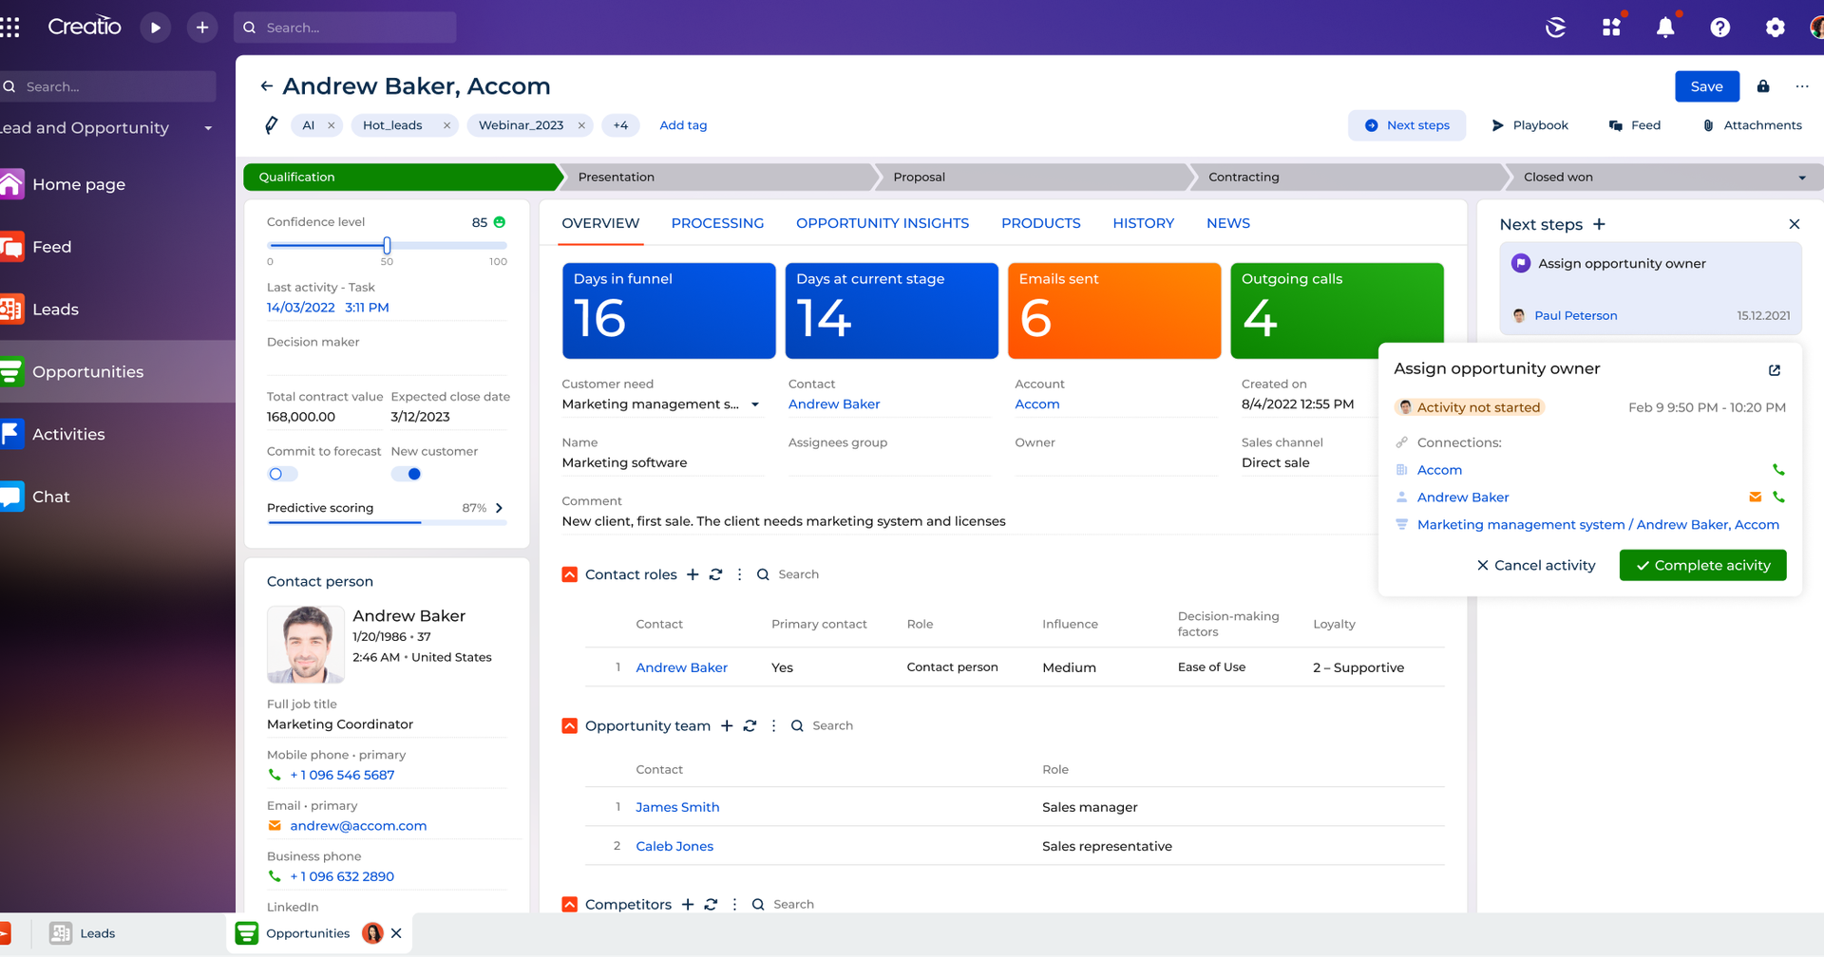The image size is (1824, 957).
Task: Open the Customer need dropdown
Action: (x=755, y=404)
